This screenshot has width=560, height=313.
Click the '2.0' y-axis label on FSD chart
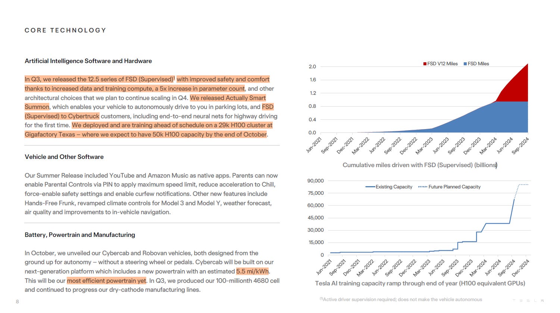(312, 67)
